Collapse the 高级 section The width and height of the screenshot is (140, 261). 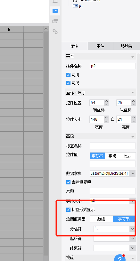pyautogui.click(x=133, y=137)
